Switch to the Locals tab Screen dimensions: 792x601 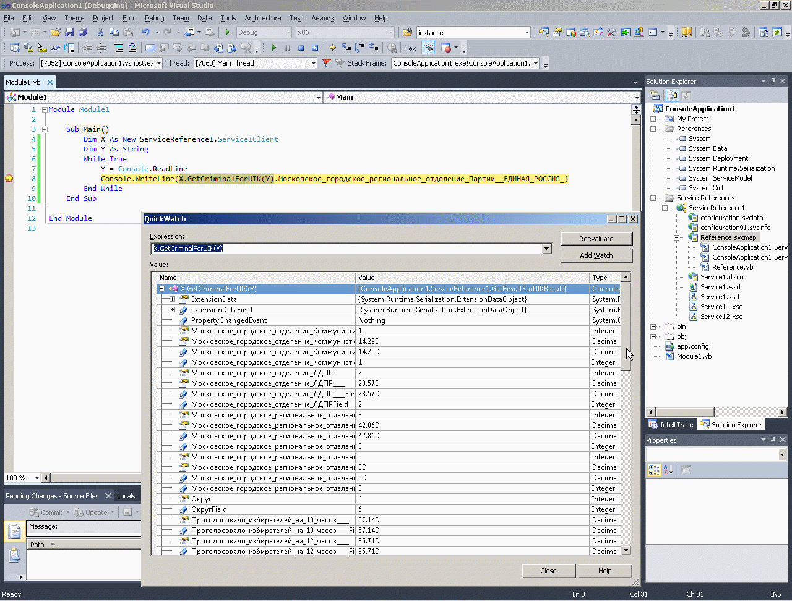point(126,496)
